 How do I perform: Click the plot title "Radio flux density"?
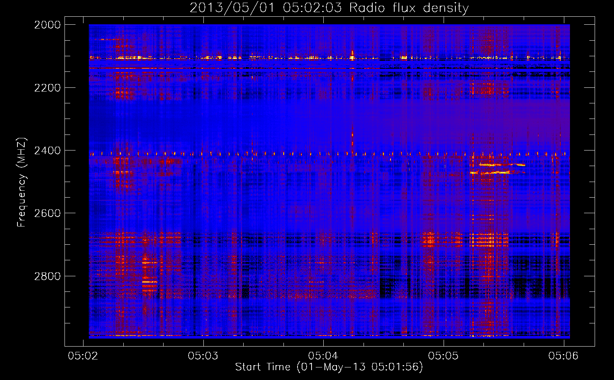[409, 8]
